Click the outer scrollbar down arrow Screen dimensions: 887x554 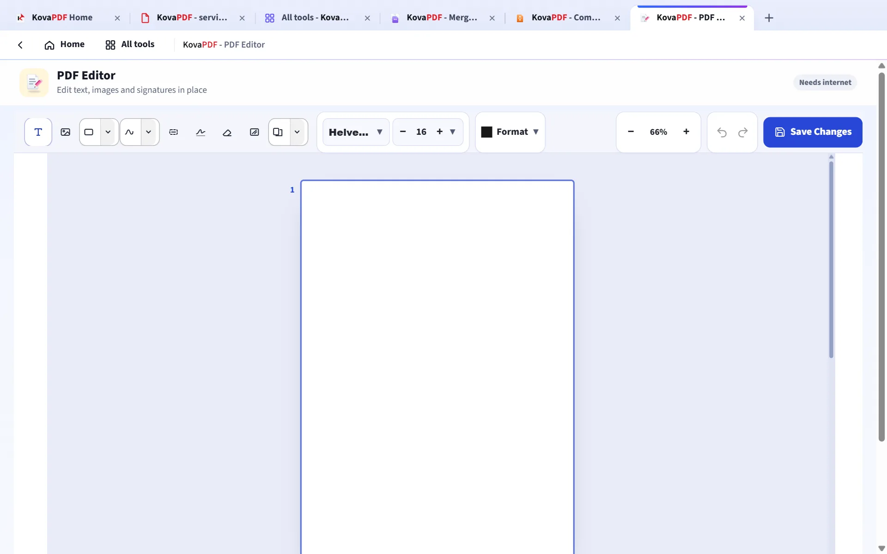point(881,548)
